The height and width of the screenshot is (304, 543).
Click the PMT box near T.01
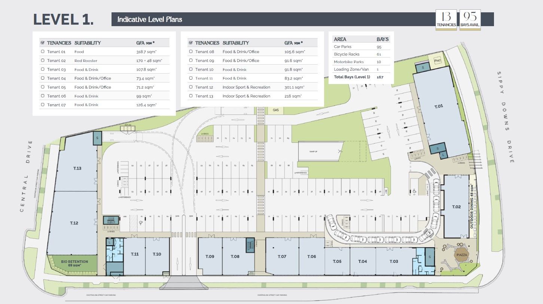[x=437, y=61]
